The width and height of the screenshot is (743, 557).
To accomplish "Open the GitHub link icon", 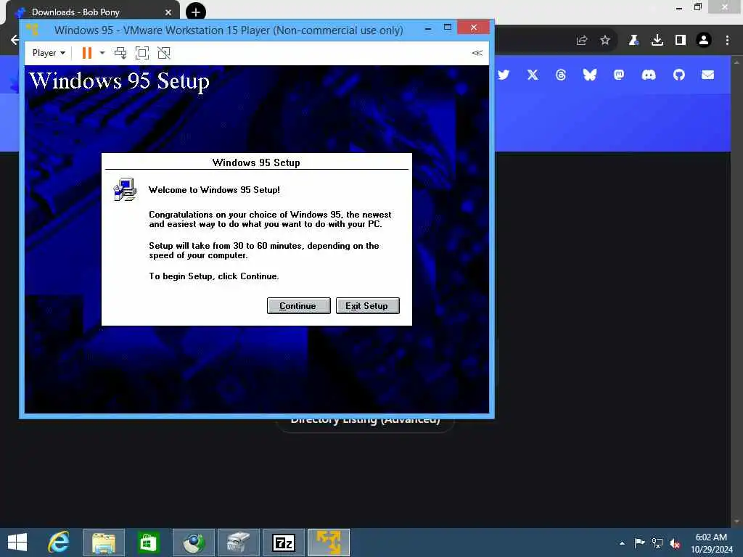I will 679,75.
